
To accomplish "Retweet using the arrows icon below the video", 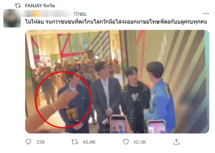I will click(x=75, y=142).
